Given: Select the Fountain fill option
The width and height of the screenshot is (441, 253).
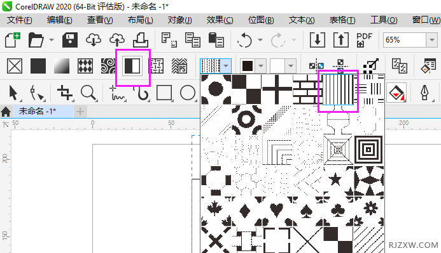Looking at the screenshot, I should (62, 66).
